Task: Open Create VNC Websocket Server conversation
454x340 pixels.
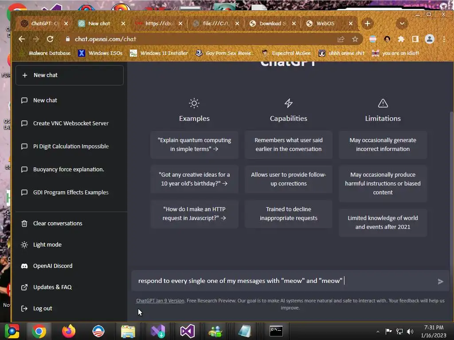Action: click(x=70, y=124)
